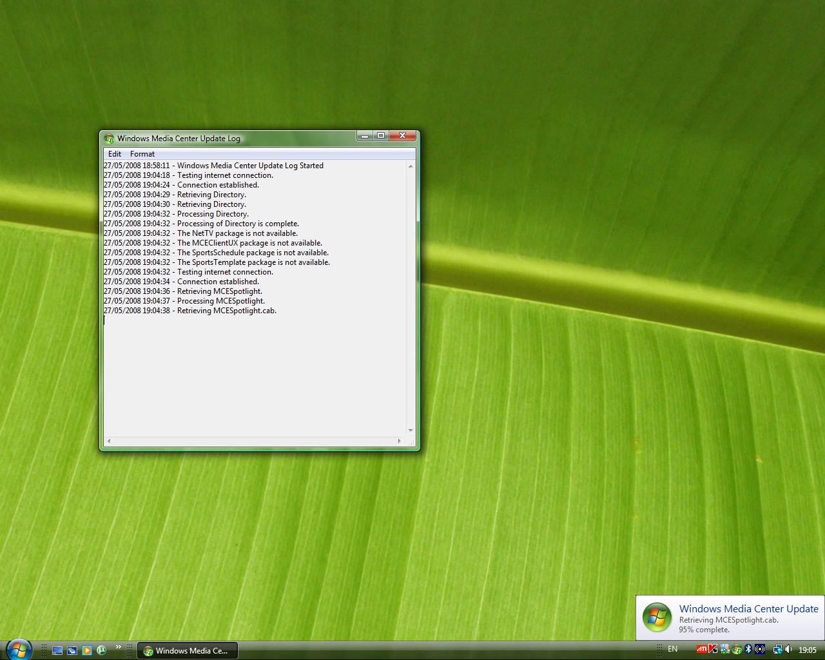Click 'Retrieving Directory.' line at 19:04:29
825x660 pixels.
pos(175,195)
